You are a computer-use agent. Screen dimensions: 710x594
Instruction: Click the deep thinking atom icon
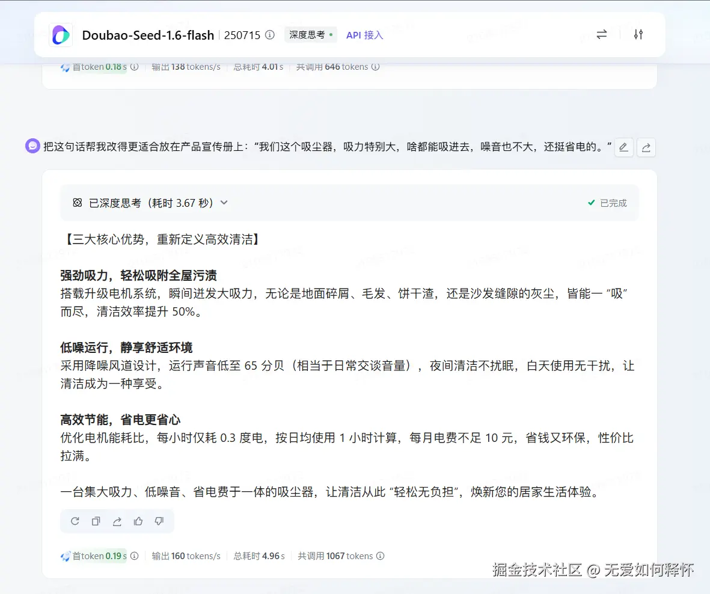tap(78, 203)
